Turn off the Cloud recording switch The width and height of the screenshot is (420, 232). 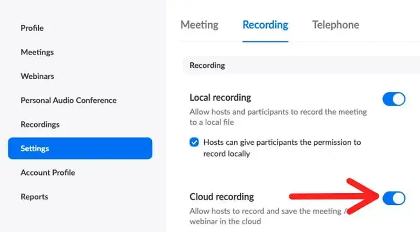pos(394,198)
